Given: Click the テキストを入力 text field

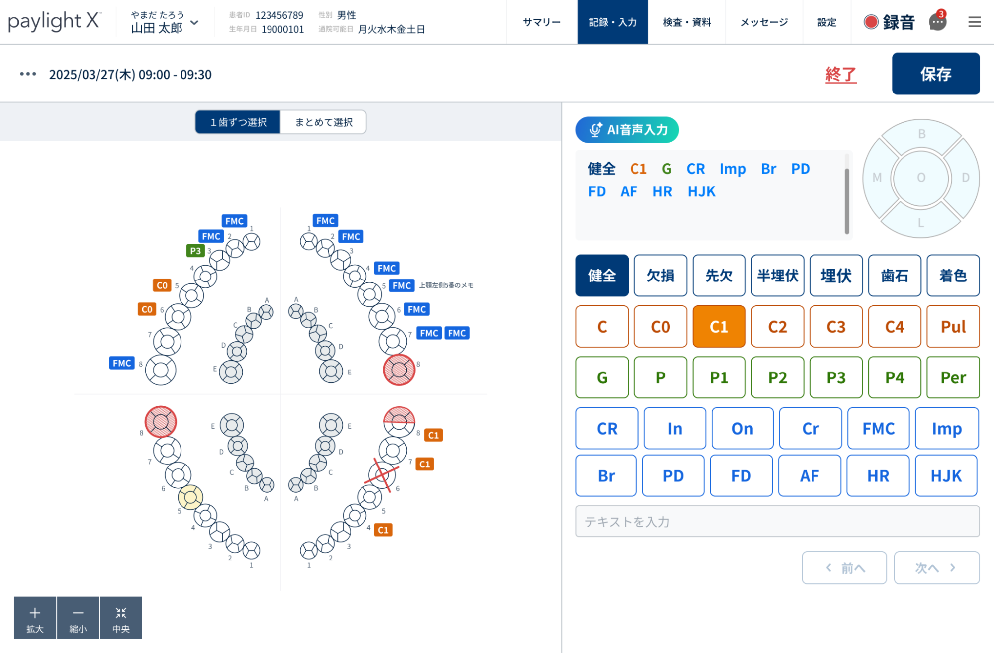Looking at the screenshot, I should (x=777, y=521).
